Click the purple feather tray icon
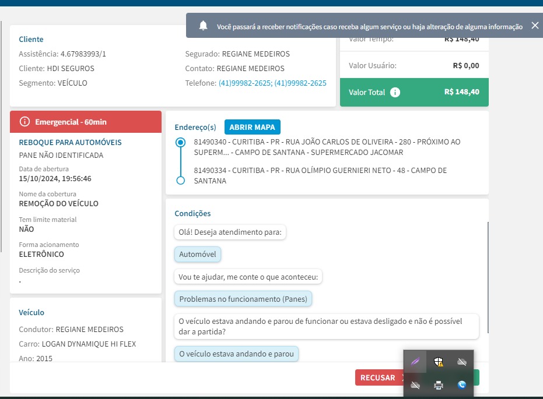This screenshot has width=543, height=399. pyautogui.click(x=415, y=362)
